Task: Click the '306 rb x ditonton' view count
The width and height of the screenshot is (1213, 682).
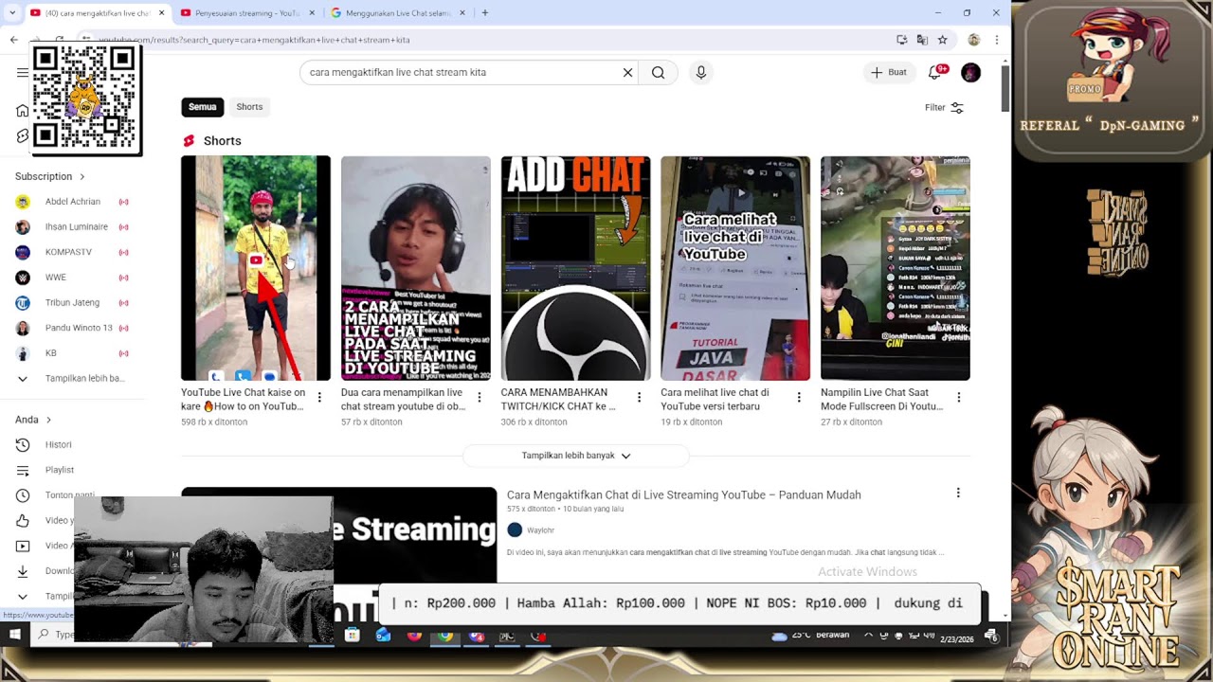Action: tap(534, 422)
